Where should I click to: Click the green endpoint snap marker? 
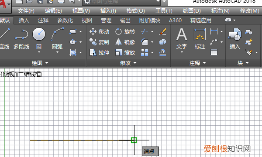(x=134, y=140)
